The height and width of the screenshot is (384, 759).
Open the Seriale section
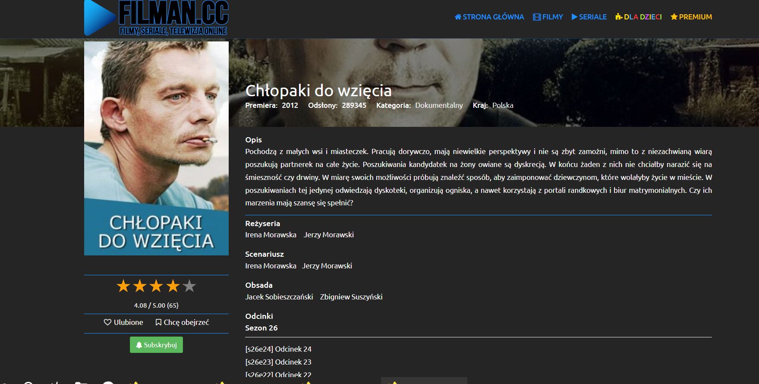(x=589, y=17)
